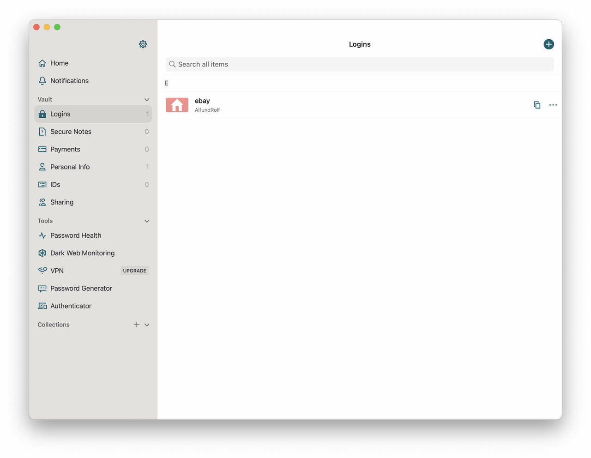The width and height of the screenshot is (591, 458).
Task: Click the Home house icon
Action: coord(42,63)
